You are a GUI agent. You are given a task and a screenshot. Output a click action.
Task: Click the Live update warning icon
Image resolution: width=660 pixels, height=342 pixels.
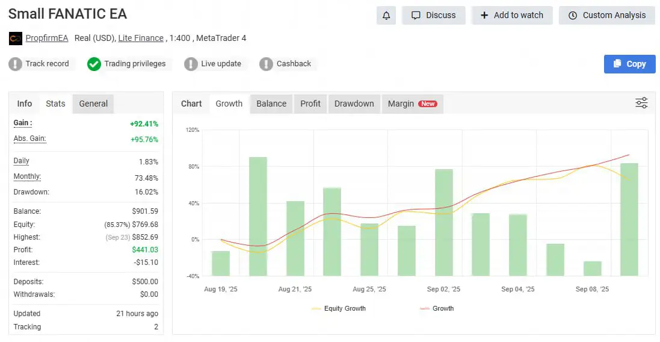coord(191,64)
